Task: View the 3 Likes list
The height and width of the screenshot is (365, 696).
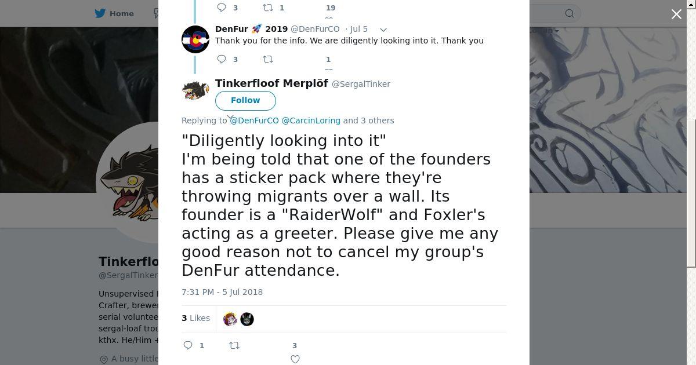Action: click(195, 318)
